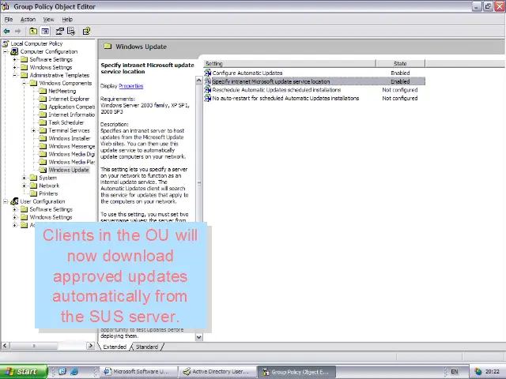Click the Group Policy Object Editor taskbar button
Image resolution: width=506 pixels, height=379 pixels.
pos(296,372)
